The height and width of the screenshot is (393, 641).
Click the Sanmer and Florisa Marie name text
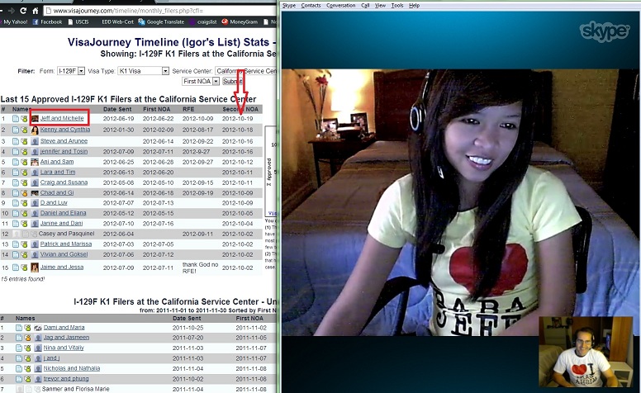(x=76, y=389)
